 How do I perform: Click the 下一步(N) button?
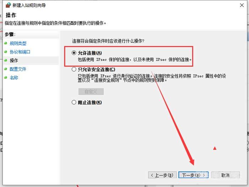tap(193, 175)
